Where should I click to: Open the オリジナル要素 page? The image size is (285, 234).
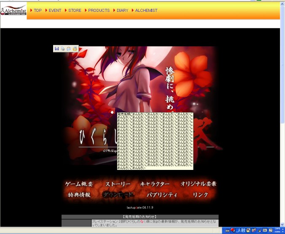198,184
